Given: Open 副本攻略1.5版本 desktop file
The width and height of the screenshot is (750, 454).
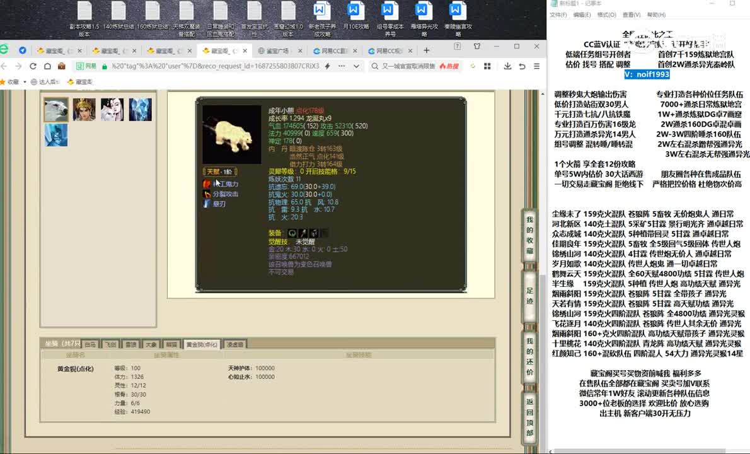Looking at the screenshot, I should [84, 19].
